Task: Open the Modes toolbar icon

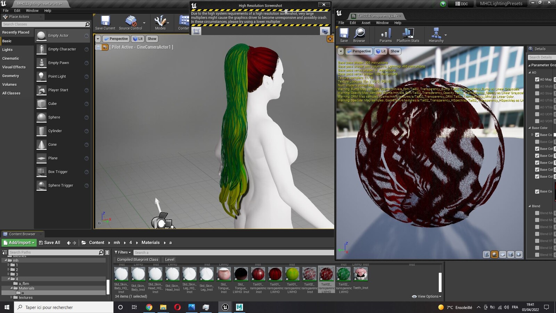Action: (x=160, y=23)
